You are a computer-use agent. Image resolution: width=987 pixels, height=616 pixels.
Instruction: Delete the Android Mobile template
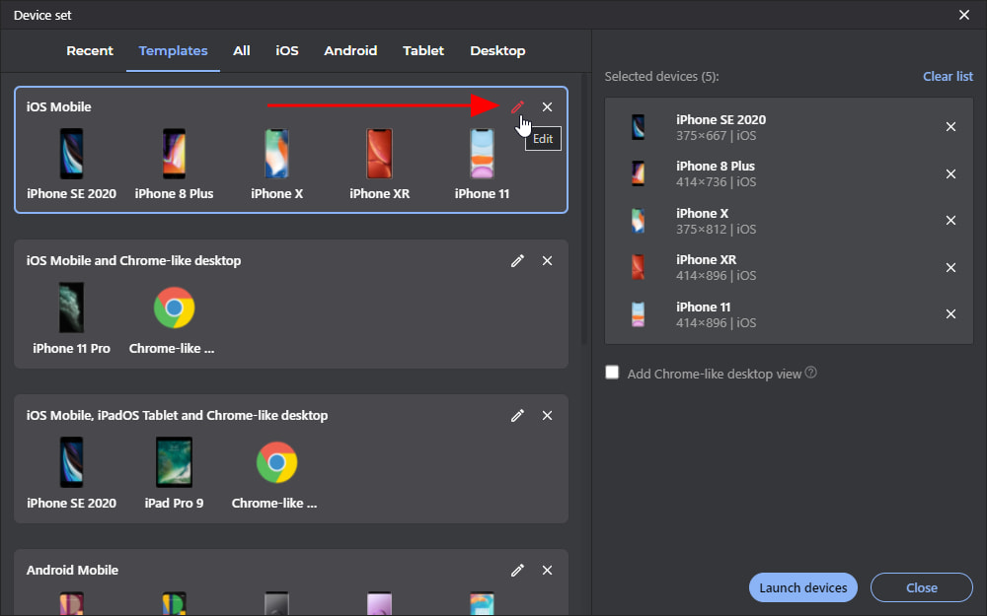547,570
